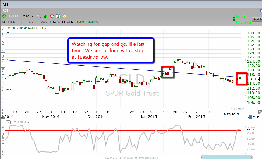This screenshot has width=262, height=159.
Task: Open the wrench and screwdriver settings tool
Action: (x=39, y=16)
